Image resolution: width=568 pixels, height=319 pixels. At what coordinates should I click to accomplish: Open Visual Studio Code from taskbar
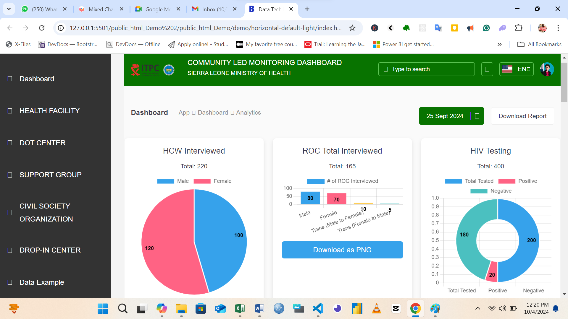click(318, 309)
